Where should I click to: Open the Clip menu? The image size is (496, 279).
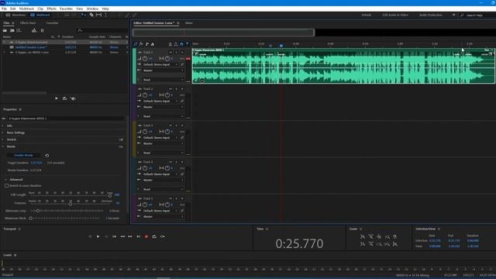tap(40, 9)
